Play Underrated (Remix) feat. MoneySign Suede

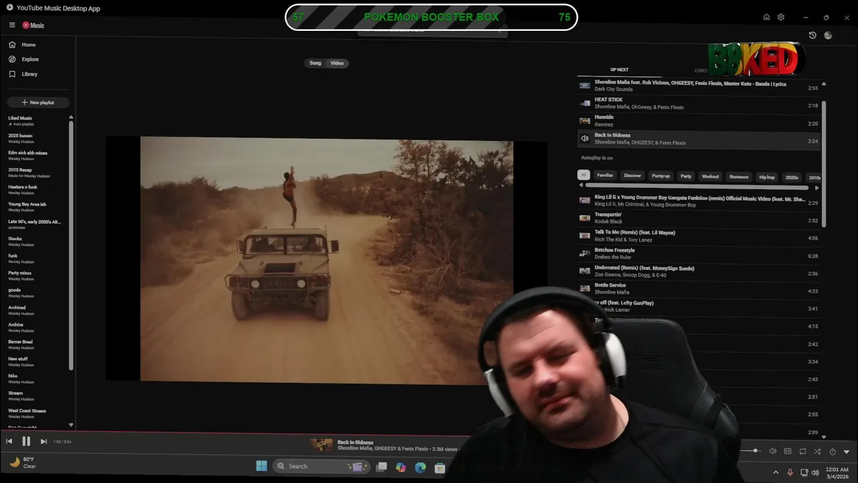[698, 271]
